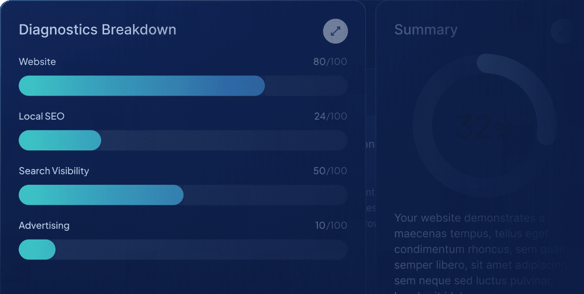
Task: Select the Website category label
Action: coord(37,62)
